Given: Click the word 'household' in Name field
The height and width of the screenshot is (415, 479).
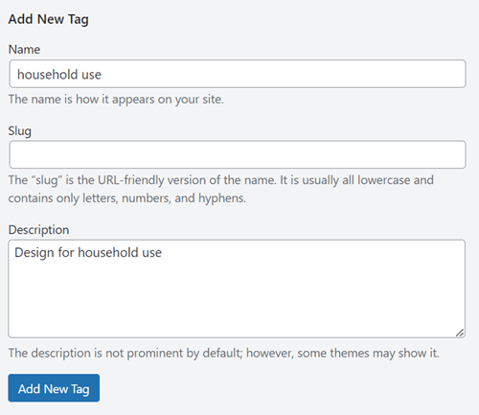Looking at the screenshot, I should click(x=48, y=75).
